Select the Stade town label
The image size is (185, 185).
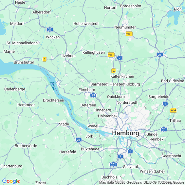64,124
